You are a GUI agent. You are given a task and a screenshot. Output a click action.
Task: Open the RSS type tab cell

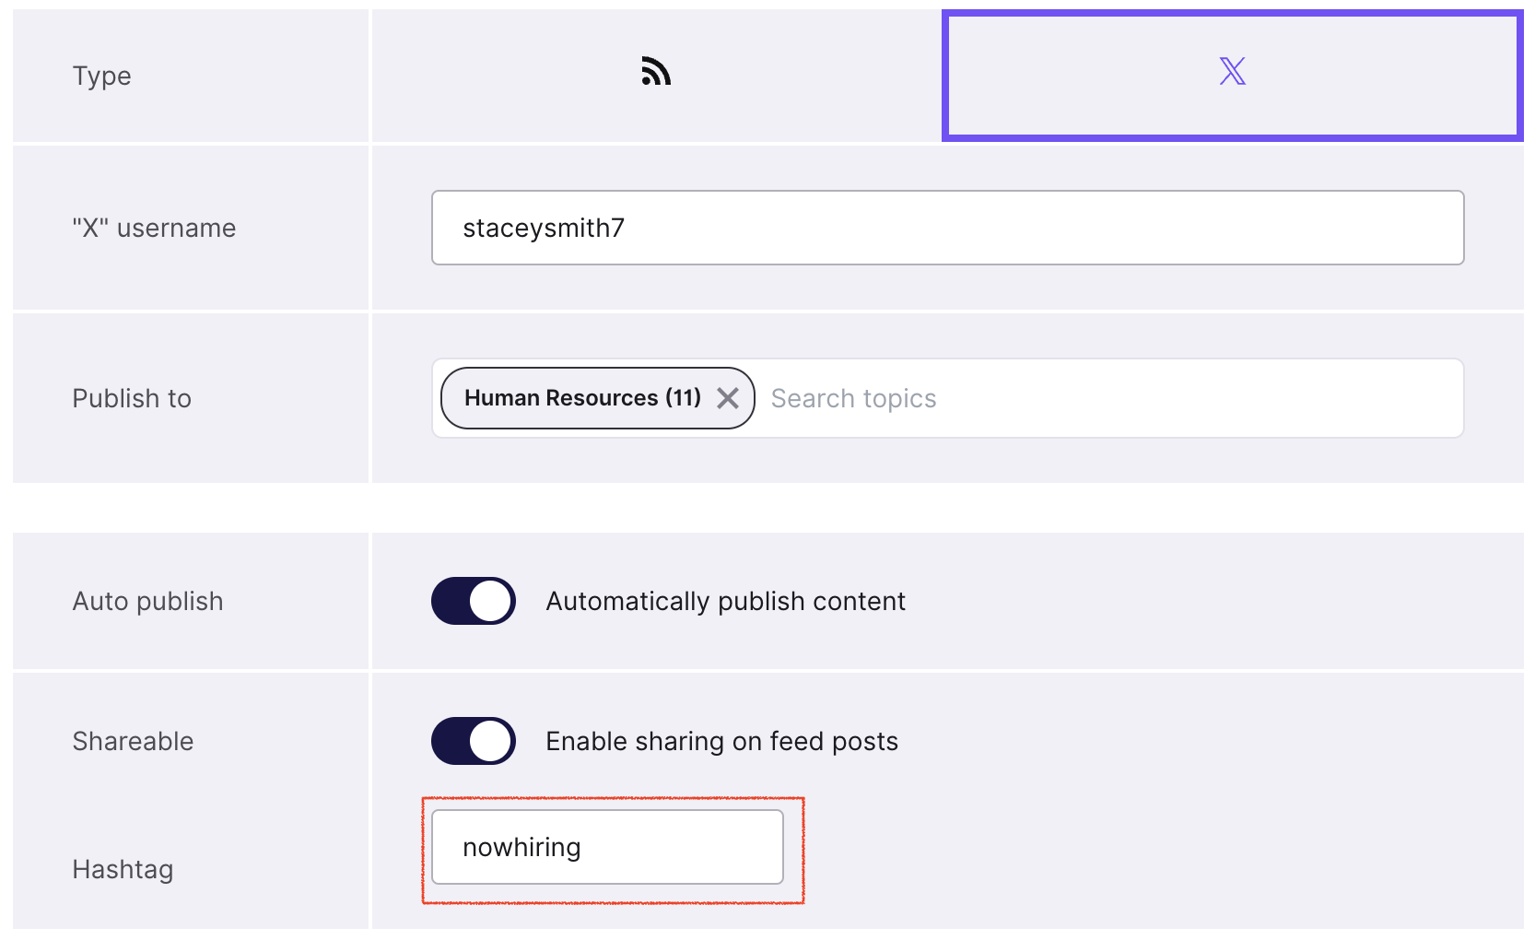[656, 76]
